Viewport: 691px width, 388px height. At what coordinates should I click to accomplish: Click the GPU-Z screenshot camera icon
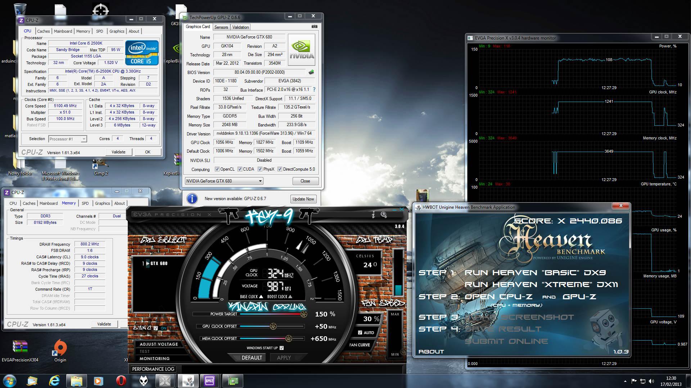[x=315, y=27]
